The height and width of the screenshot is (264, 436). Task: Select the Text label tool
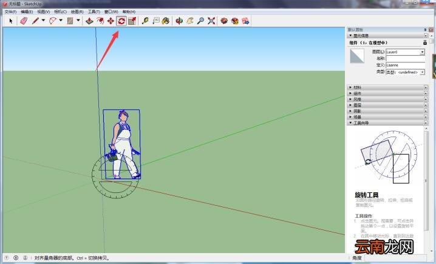pyautogui.click(x=155, y=21)
